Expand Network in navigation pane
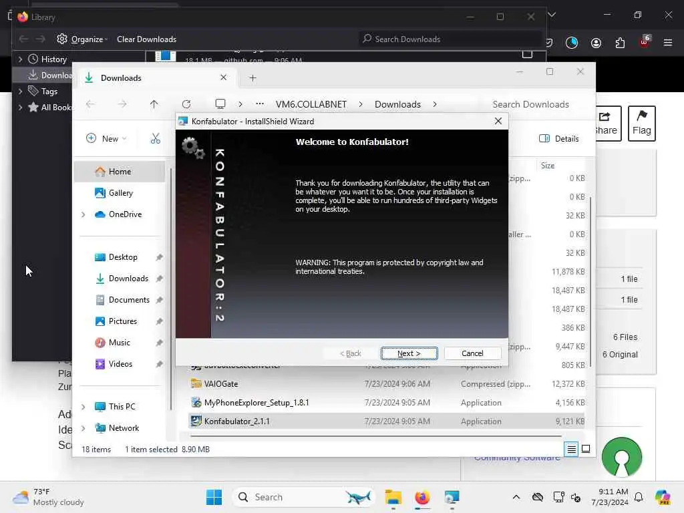 83,428
